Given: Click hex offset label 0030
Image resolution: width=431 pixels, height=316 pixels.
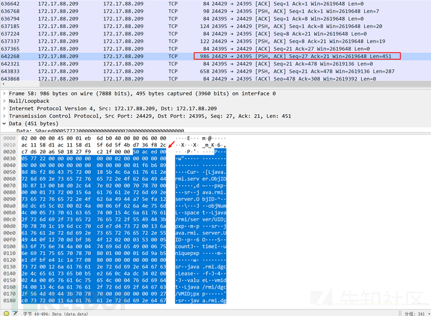Looking at the screenshot, I should coord(9,158).
